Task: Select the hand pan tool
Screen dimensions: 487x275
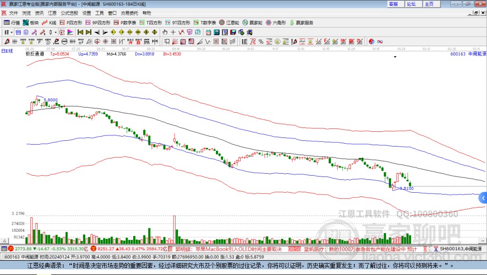Action: coord(165,32)
